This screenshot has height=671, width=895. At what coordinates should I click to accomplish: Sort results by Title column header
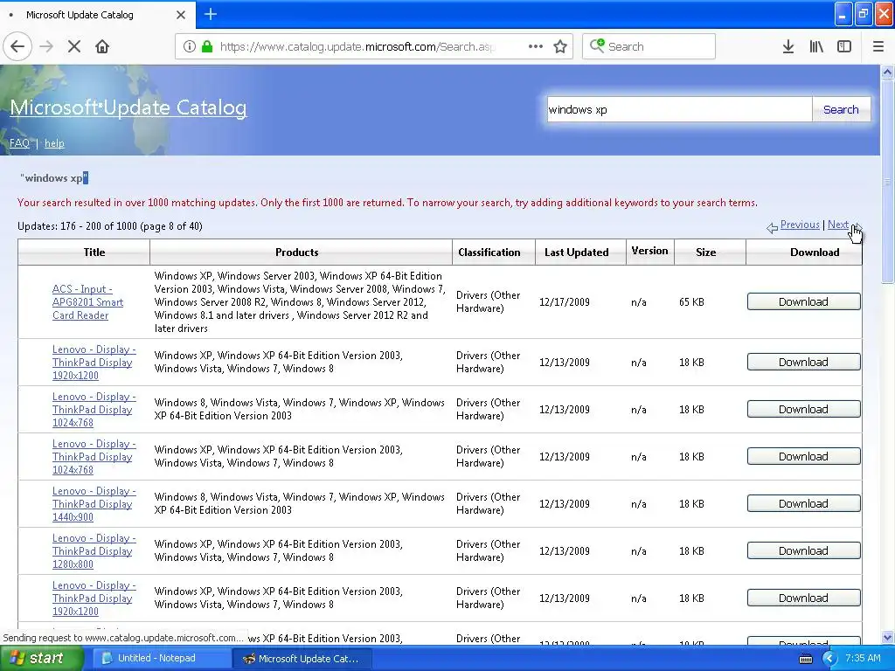coord(94,252)
